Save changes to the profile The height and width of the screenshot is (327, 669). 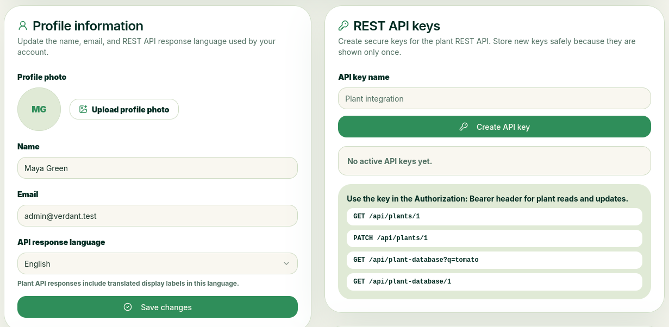click(158, 307)
